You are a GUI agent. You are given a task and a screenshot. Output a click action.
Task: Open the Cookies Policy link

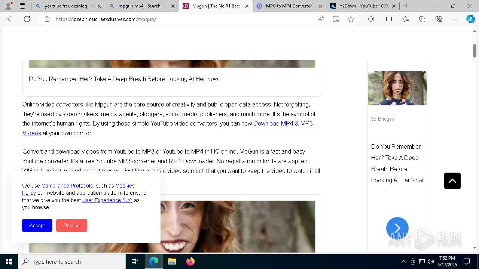(125, 186)
